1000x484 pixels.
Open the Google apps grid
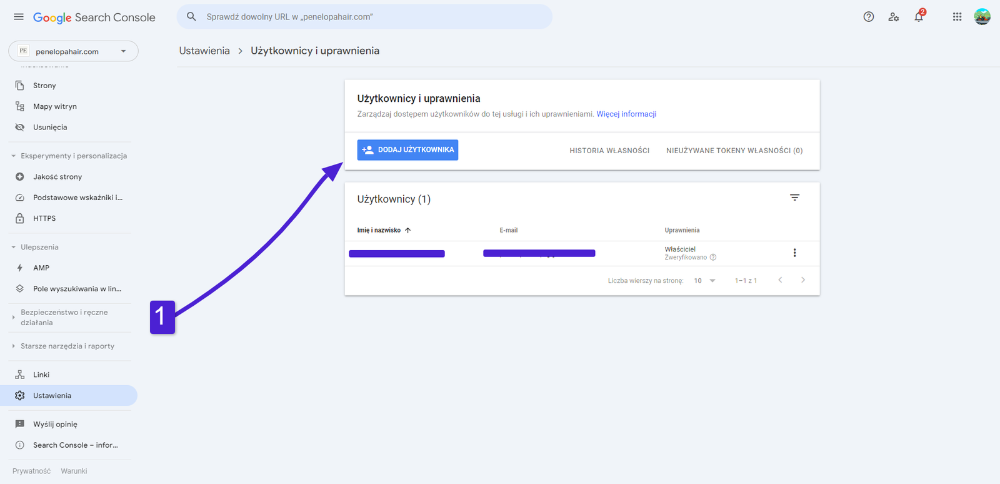tap(957, 17)
